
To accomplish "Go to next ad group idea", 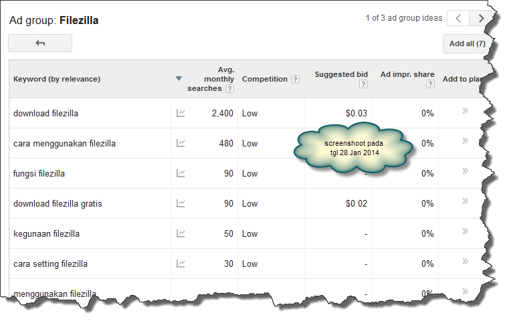I will (x=480, y=18).
